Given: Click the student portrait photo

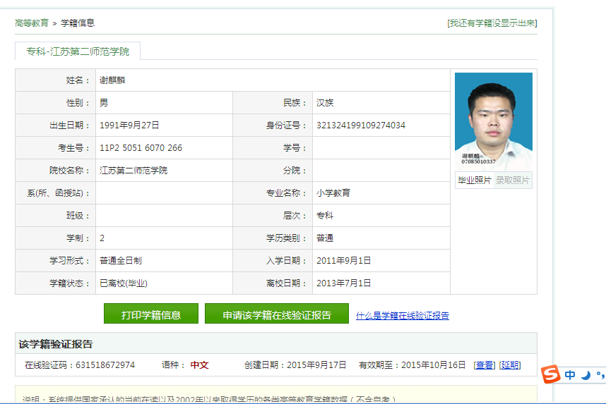Looking at the screenshot, I should 494,121.
